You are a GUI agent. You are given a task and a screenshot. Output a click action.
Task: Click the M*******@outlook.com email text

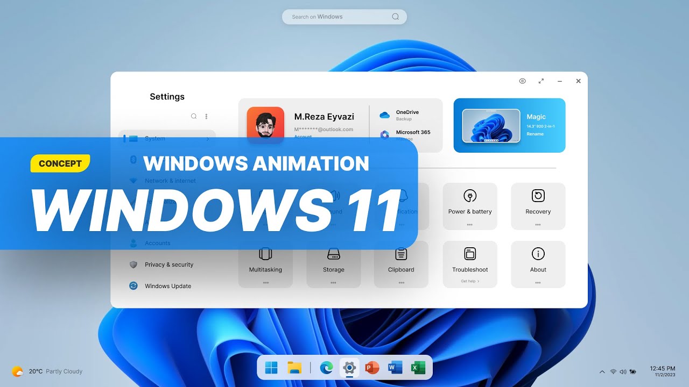click(324, 129)
